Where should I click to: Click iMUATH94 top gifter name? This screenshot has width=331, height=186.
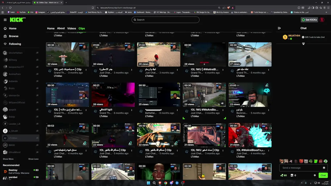click(x=294, y=36)
